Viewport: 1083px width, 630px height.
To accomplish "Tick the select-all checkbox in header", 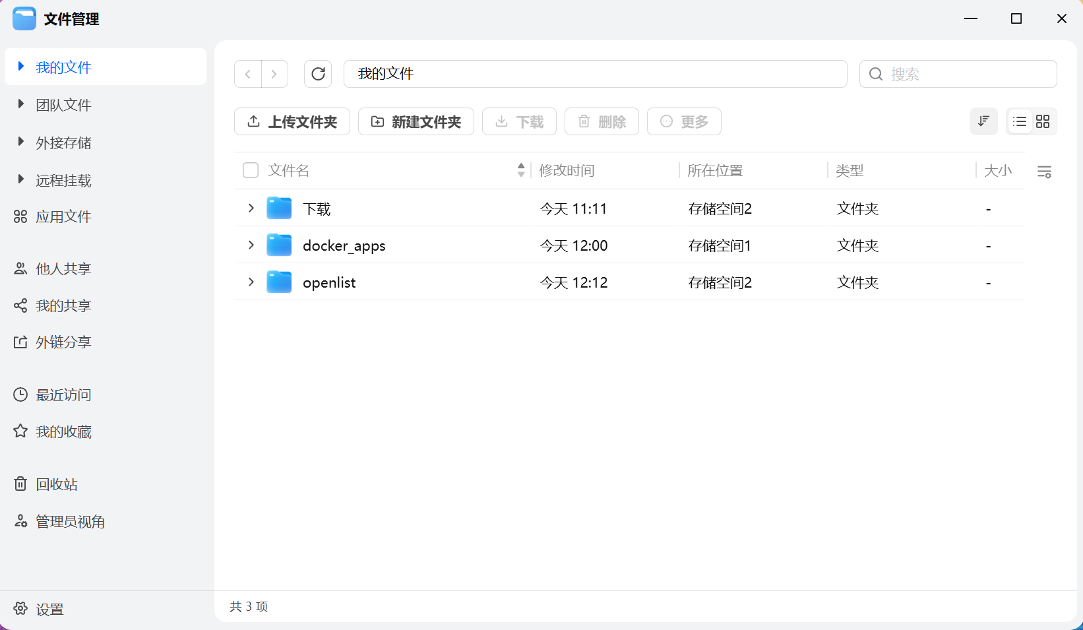I will coord(251,171).
